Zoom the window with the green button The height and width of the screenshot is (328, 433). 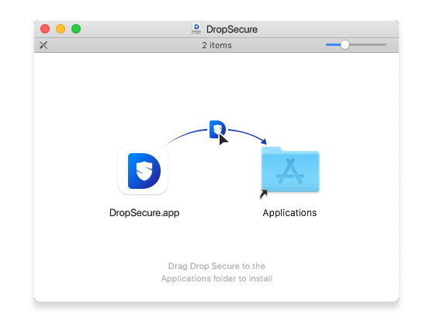[x=76, y=29]
